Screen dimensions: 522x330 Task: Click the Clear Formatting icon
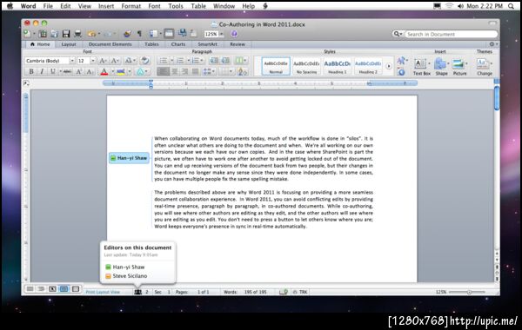144,61
